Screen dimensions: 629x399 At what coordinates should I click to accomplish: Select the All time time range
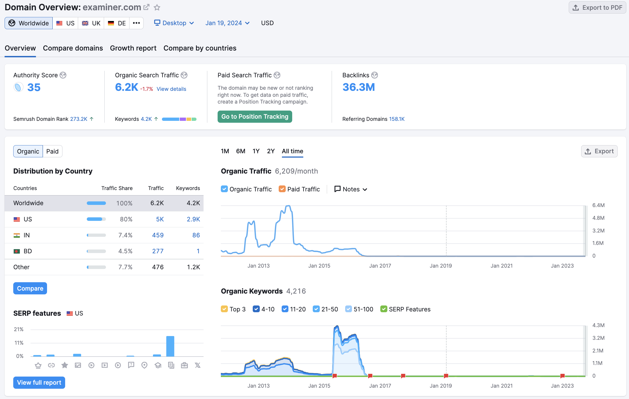point(292,151)
